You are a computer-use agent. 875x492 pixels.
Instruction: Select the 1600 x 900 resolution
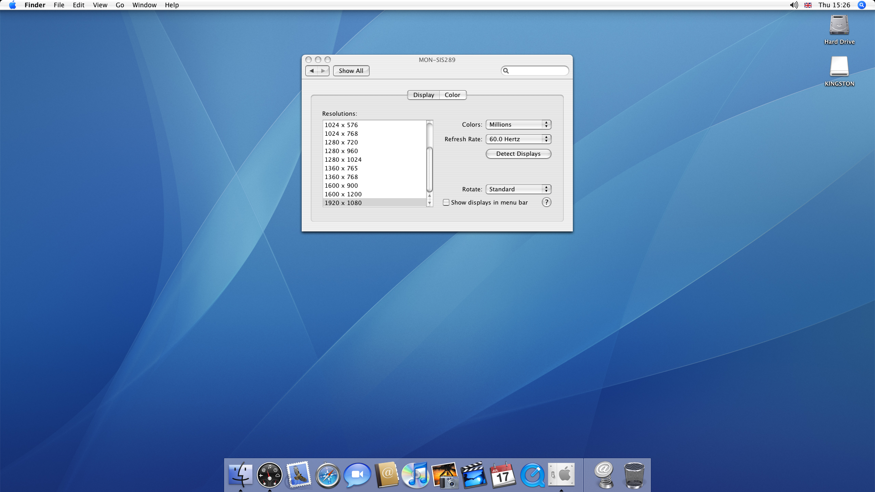point(341,185)
